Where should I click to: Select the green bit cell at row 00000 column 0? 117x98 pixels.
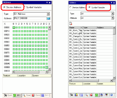14,27
